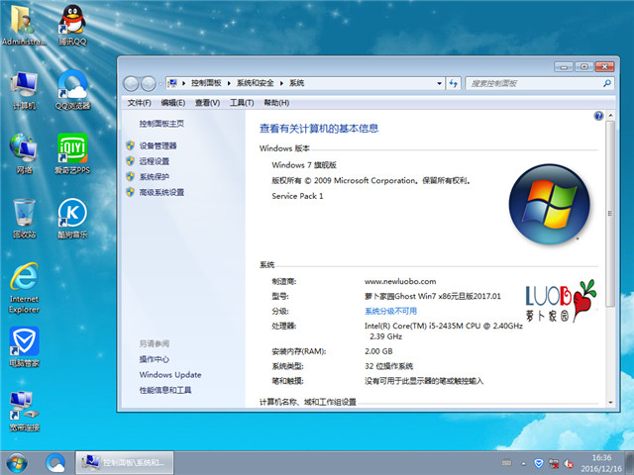This screenshot has width=634, height=475.
Task: Open Windows Update link
Action: pos(170,375)
